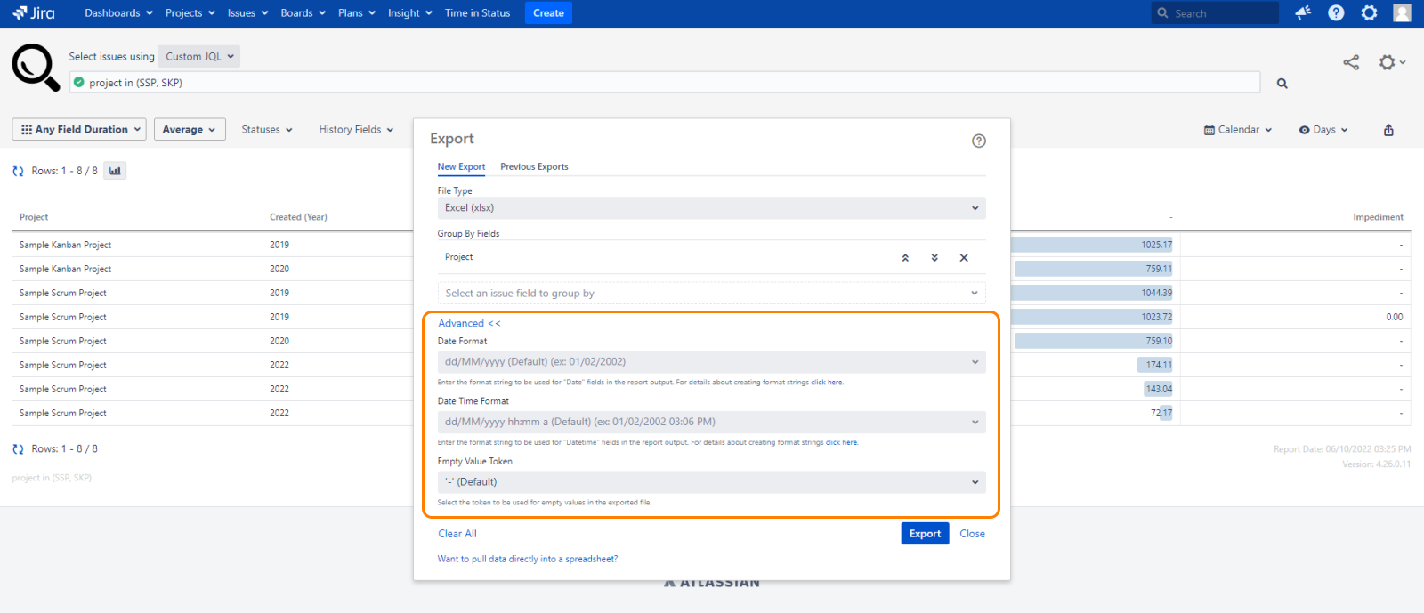
Task: Click the share icon near the top right
Action: pos(1351,62)
